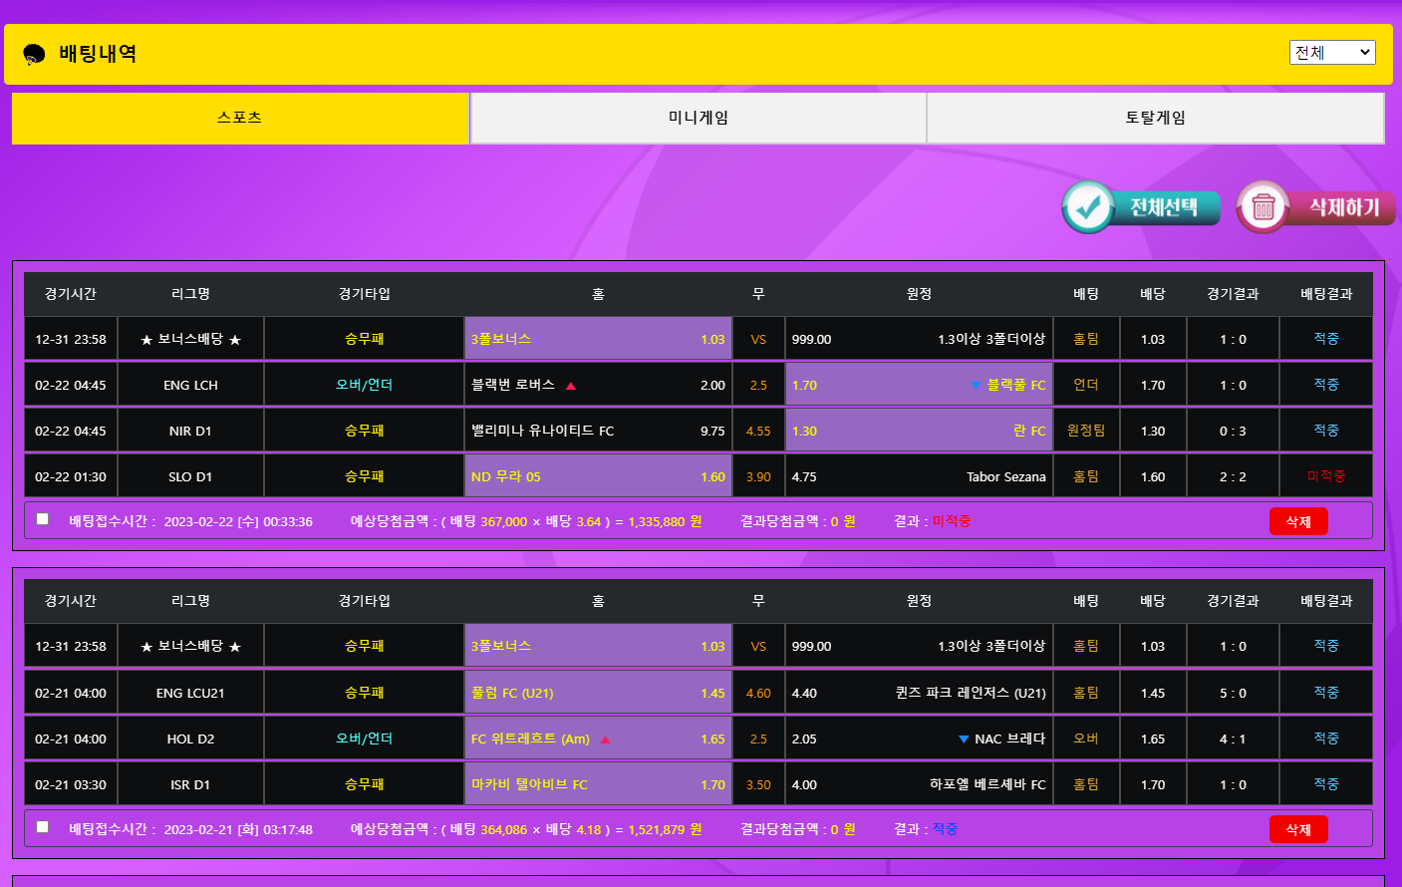Check the box for the 2023-02-21 bet slip

point(42,827)
